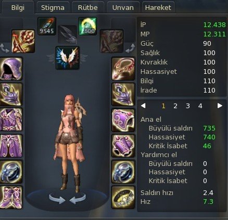Go to stats page 4
Image resolution: width=228 pixels, height=220 pixels.
200,106
